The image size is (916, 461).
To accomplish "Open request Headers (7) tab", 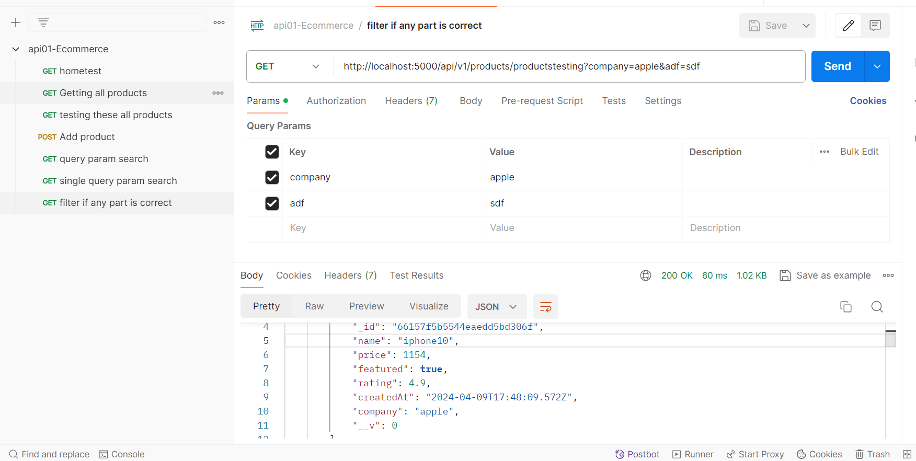I will tap(411, 101).
